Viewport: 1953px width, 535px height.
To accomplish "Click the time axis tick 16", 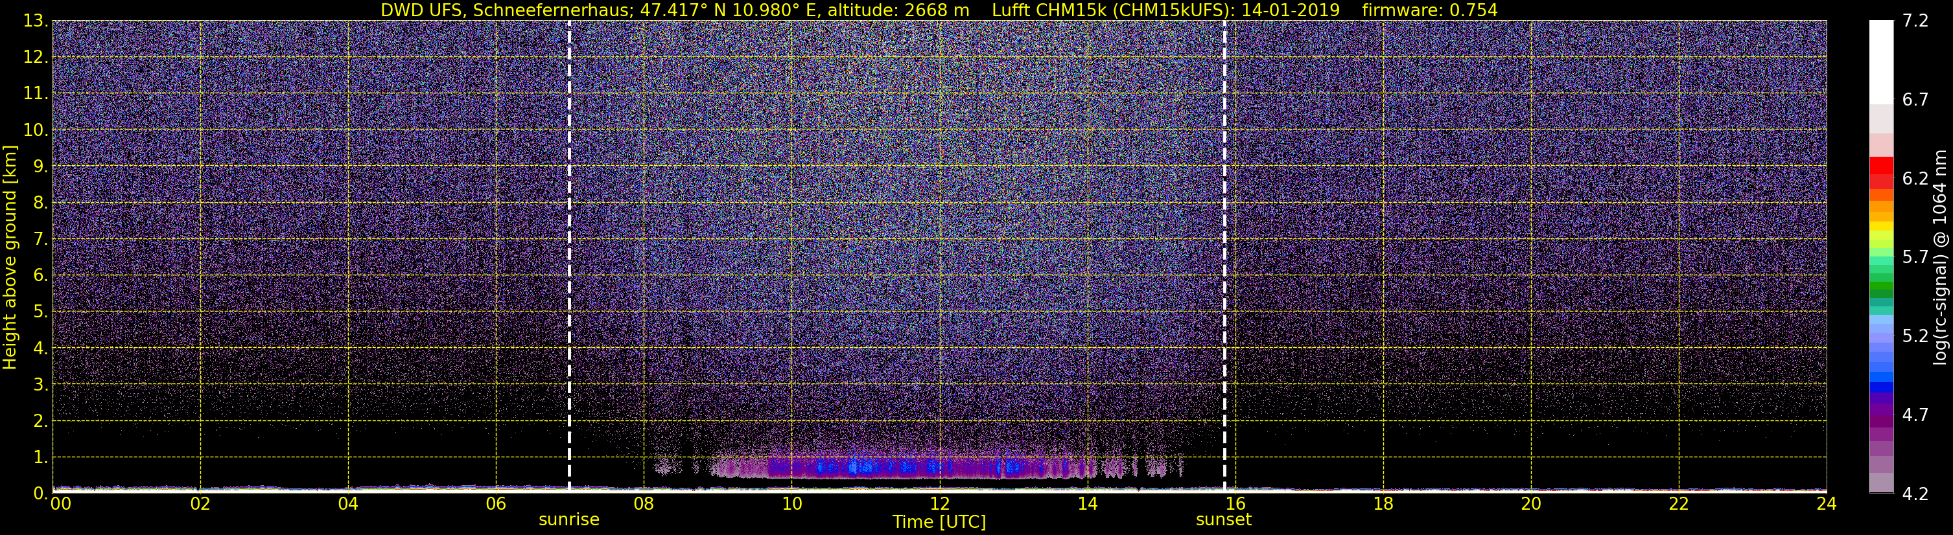I will point(1235,503).
